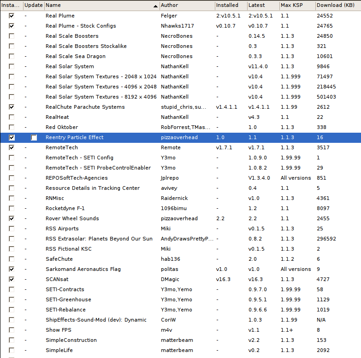Click download size 501403
Screen dimensions: 361x358
(x=326, y=97)
